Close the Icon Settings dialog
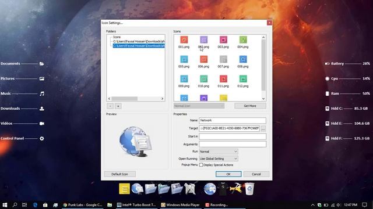The image size is (373, 209). coord(269,23)
